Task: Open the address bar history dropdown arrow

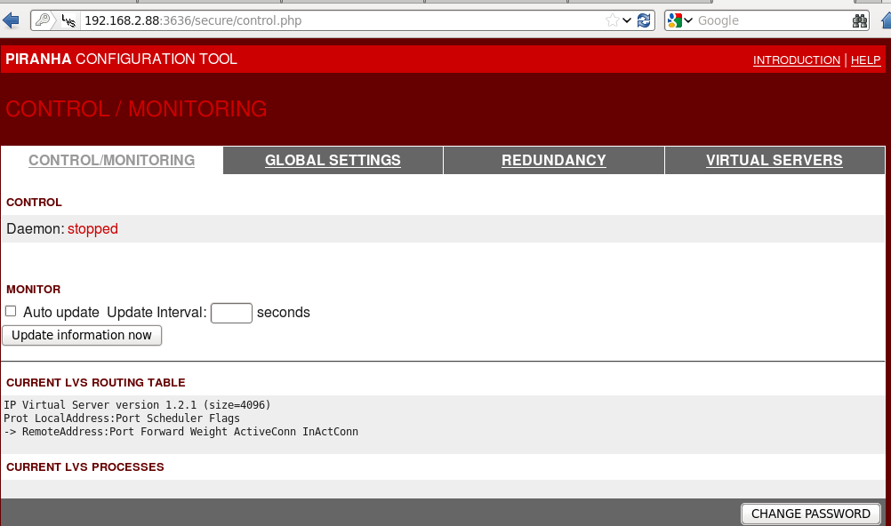Action: [627, 20]
